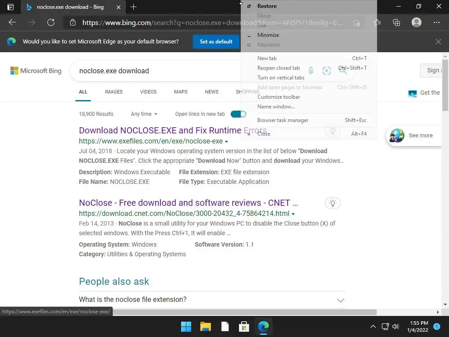Switch to IMAGES results tab
The width and height of the screenshot is (449, 337).
114,92
